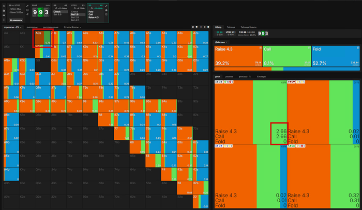Viewport: 362px width, 210px height.
Task: Click third matrix view mode icon above grid
Action: pos(201,27)
